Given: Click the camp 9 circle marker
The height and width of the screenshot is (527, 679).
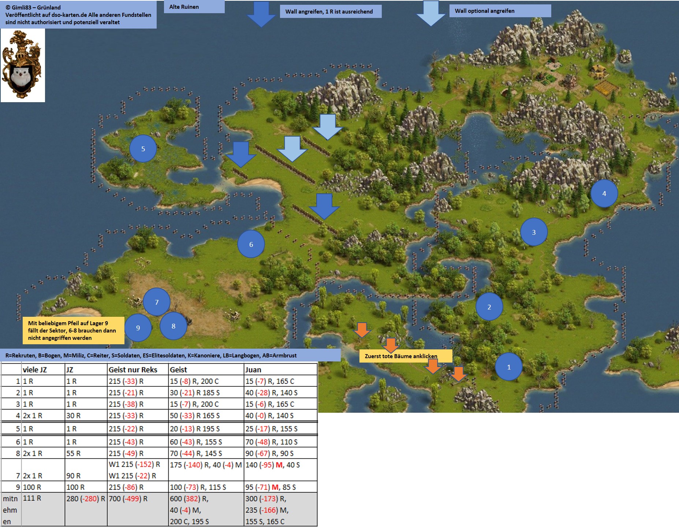Looking at the screenshot, I should [138, 328].
